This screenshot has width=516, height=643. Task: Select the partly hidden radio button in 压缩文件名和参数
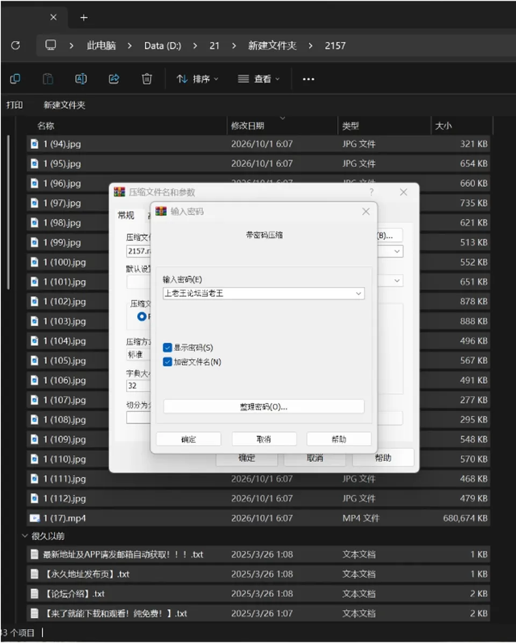pos(142,316)
